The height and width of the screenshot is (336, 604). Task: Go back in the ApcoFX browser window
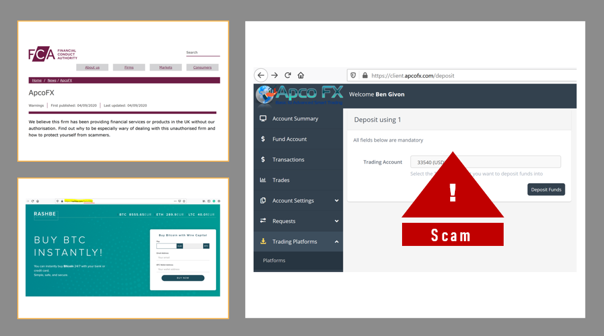tap(261, 75)
